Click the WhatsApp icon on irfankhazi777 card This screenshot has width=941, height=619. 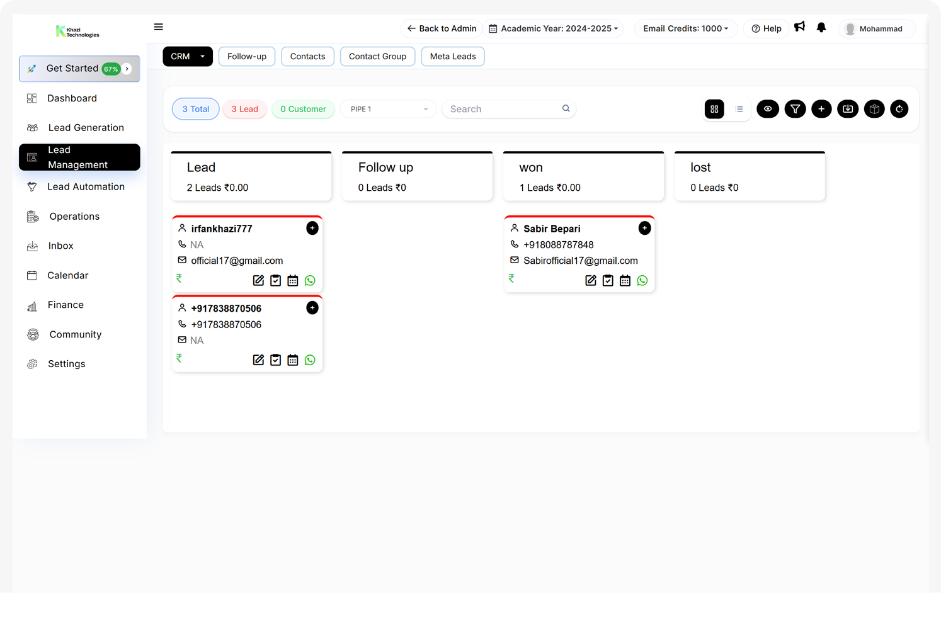pyautogui.click(x=310, y=281)
